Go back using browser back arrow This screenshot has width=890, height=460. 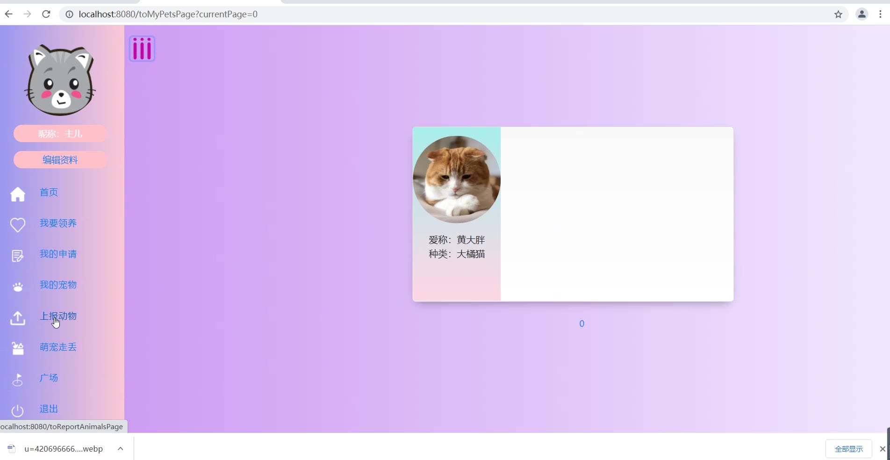pos(8,14)
